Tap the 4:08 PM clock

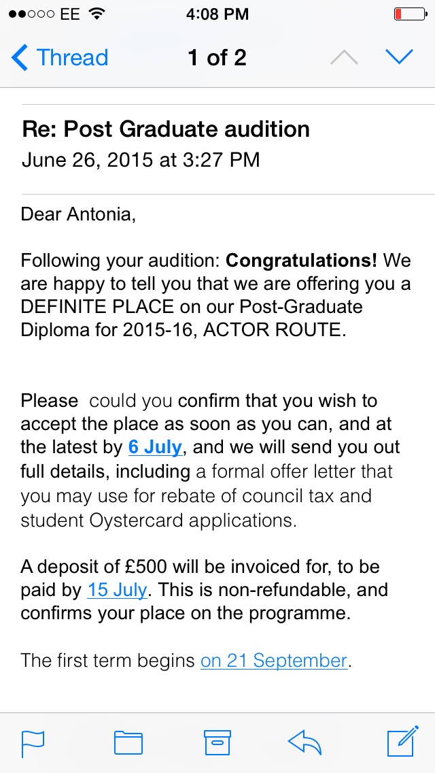point(217,14)
